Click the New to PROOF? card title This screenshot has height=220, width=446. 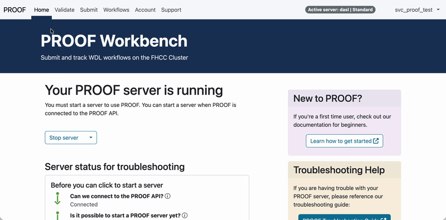328,99
